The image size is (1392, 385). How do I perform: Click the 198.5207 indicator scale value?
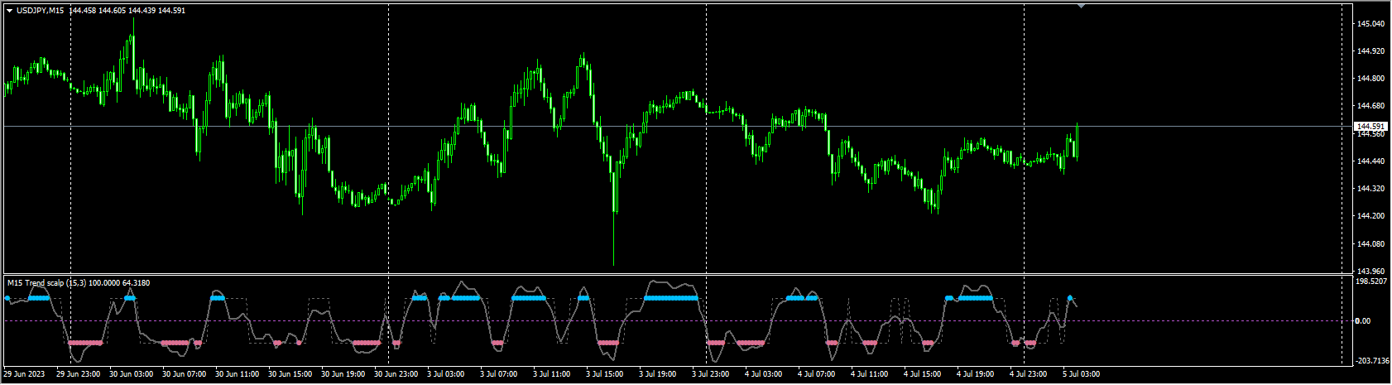pyautogui.click(x=1373, y=282)
